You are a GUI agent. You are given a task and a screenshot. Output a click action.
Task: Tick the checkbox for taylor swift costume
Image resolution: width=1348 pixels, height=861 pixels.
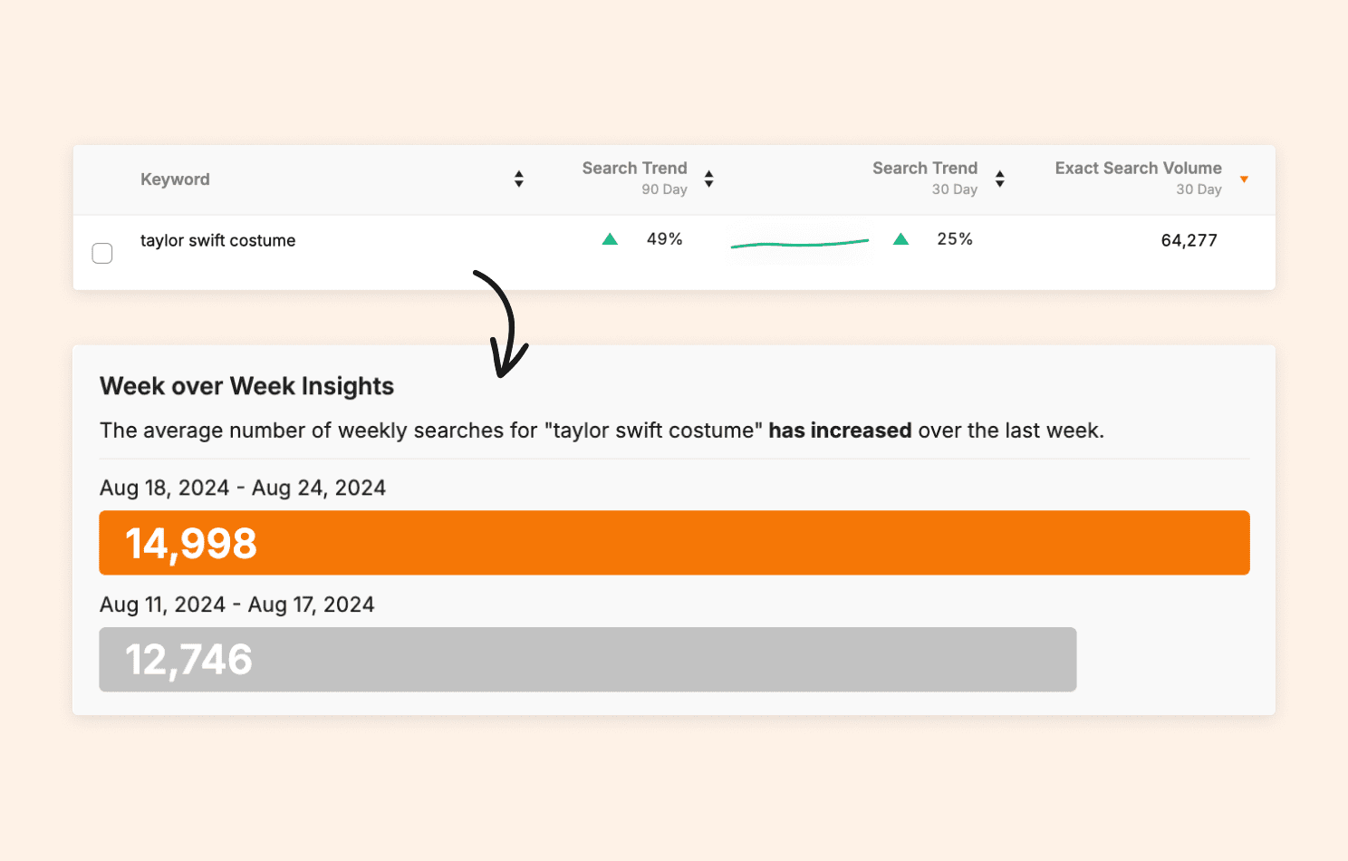click(102, 253)
